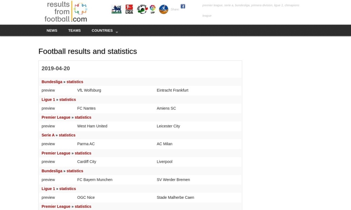This screenshot has width=351, height=210.
Task: Open the Serie A link above Parma AC
Action: (48, 135)
